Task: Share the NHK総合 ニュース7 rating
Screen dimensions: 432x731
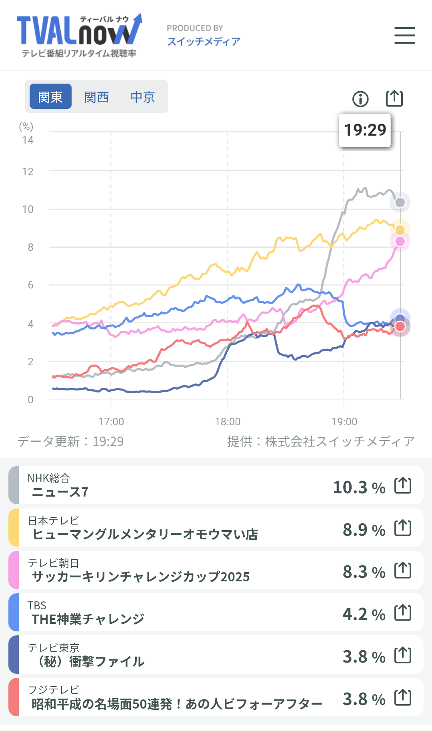Action: 402,485
